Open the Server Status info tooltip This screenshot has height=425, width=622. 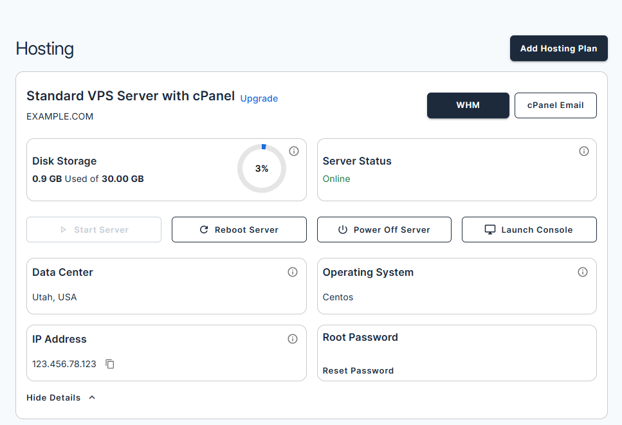584,151
